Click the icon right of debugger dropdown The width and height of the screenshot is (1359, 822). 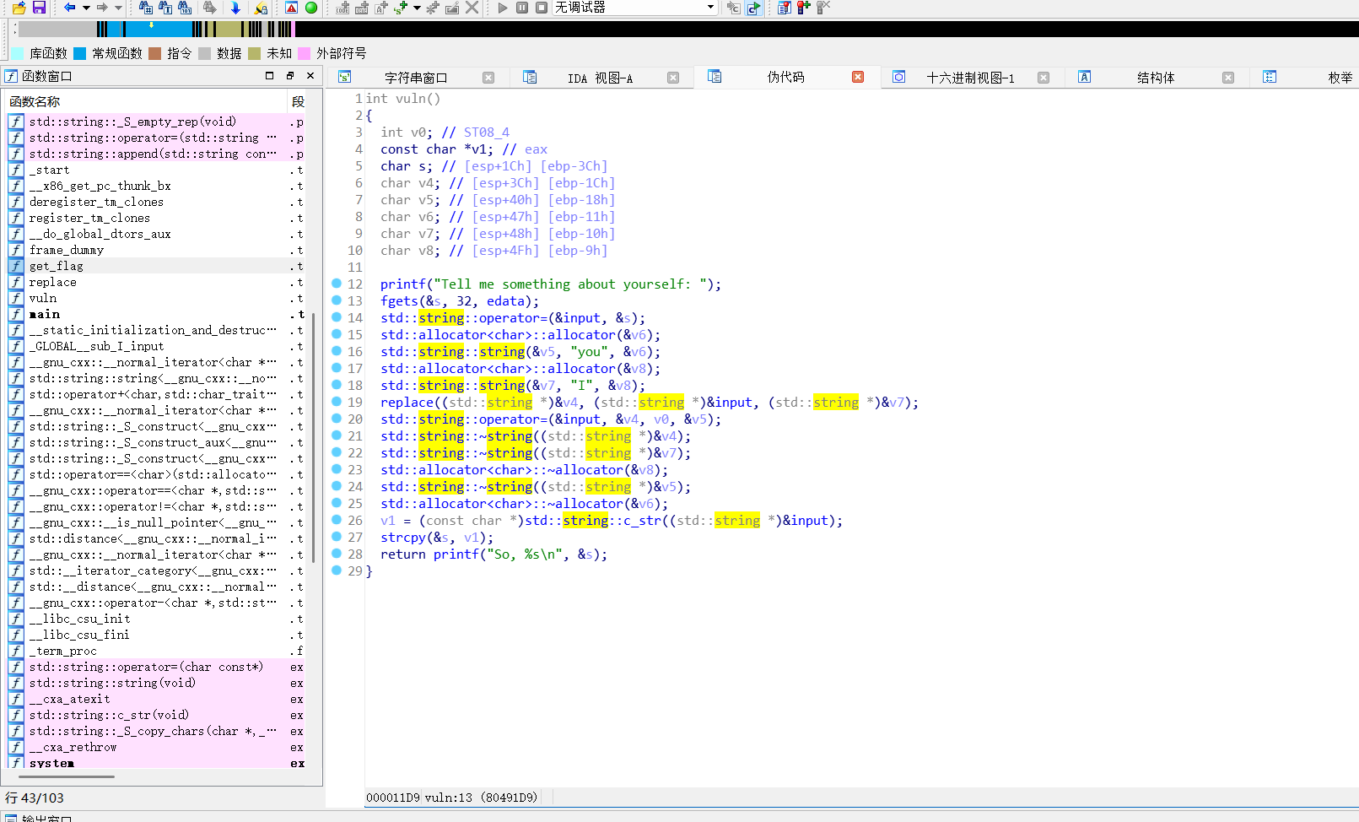pyautogui.click(x=733, y=8)
